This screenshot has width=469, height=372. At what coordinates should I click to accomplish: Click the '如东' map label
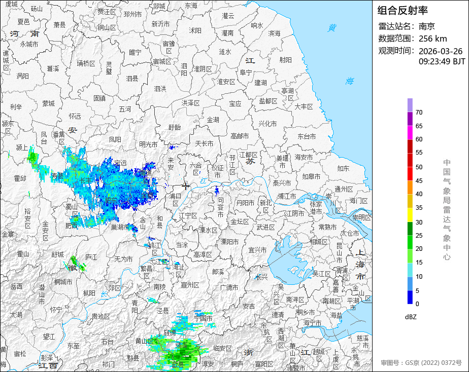pyautogui.click(x=343, y=168)
